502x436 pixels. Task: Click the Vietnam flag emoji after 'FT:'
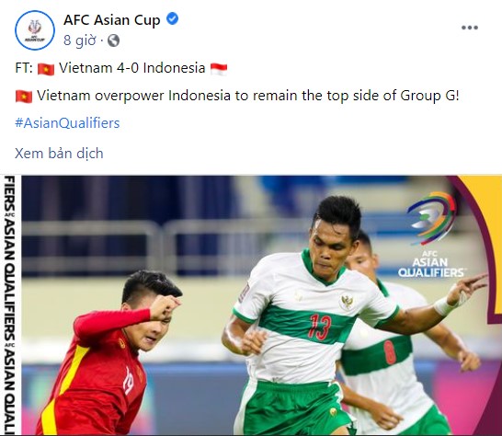46,69
